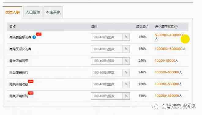Click help icon next to 行业潜在买家 header
Image resolution: width=202 pixels, height=115 pixels.
[x=176, y=27]
